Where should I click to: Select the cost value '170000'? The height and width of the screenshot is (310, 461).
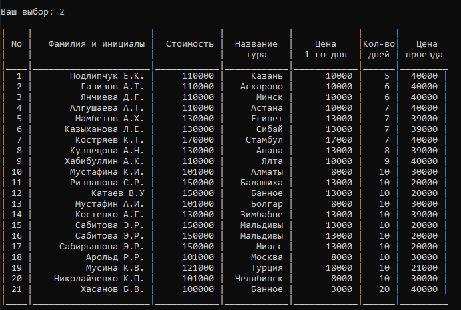[198, 140]
